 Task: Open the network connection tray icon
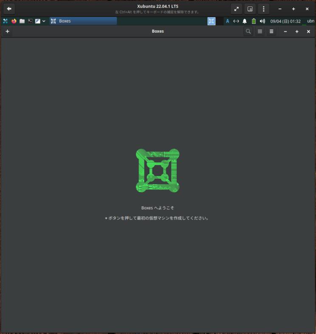coord(236,21)
